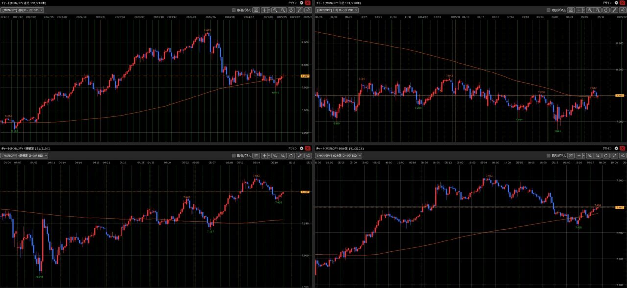Expand the crosshair tool arrow in the 日足 chart

point(583,10)
